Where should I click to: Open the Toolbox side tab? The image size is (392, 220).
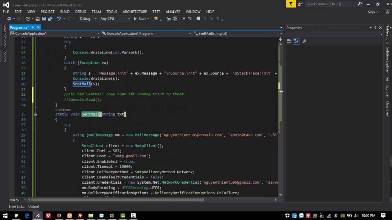5,56
